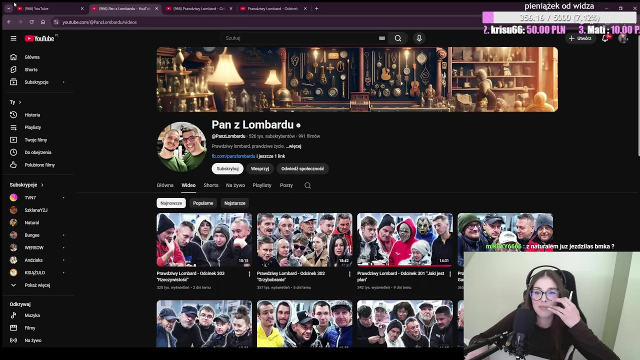
Task: Play Odcinek 302 video thumbnail
Action: click(x=304, y=240)
